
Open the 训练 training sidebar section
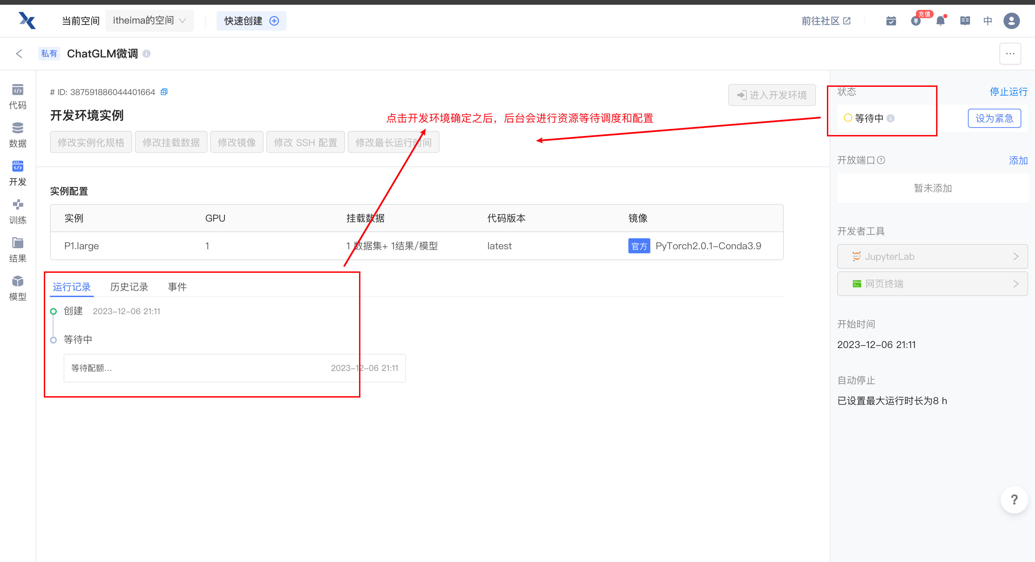coord(18,212)
